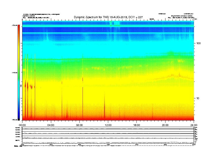
Task: Click the dark blue bottom of the color bar
Action: point(19,117)
